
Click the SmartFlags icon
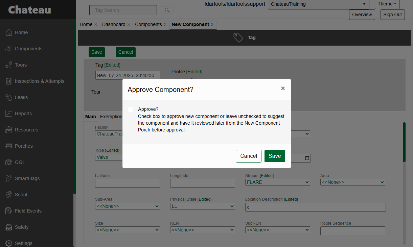(x=9, y=178)
